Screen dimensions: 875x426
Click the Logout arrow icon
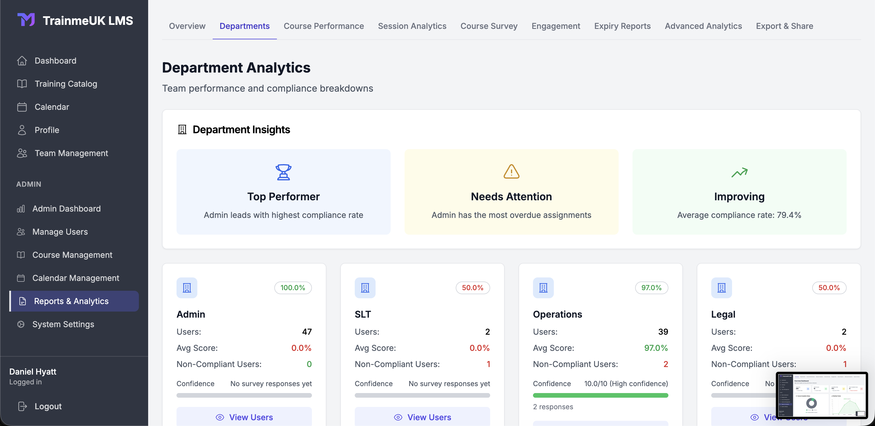[x=22, y=406]
